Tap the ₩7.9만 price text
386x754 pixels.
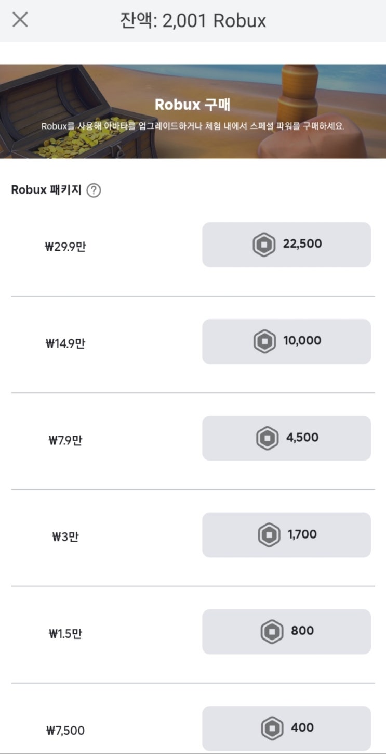65,440
